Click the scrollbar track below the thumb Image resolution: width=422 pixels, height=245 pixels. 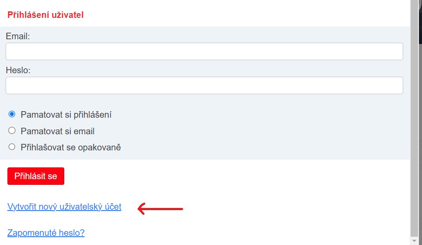coord(415,236)
